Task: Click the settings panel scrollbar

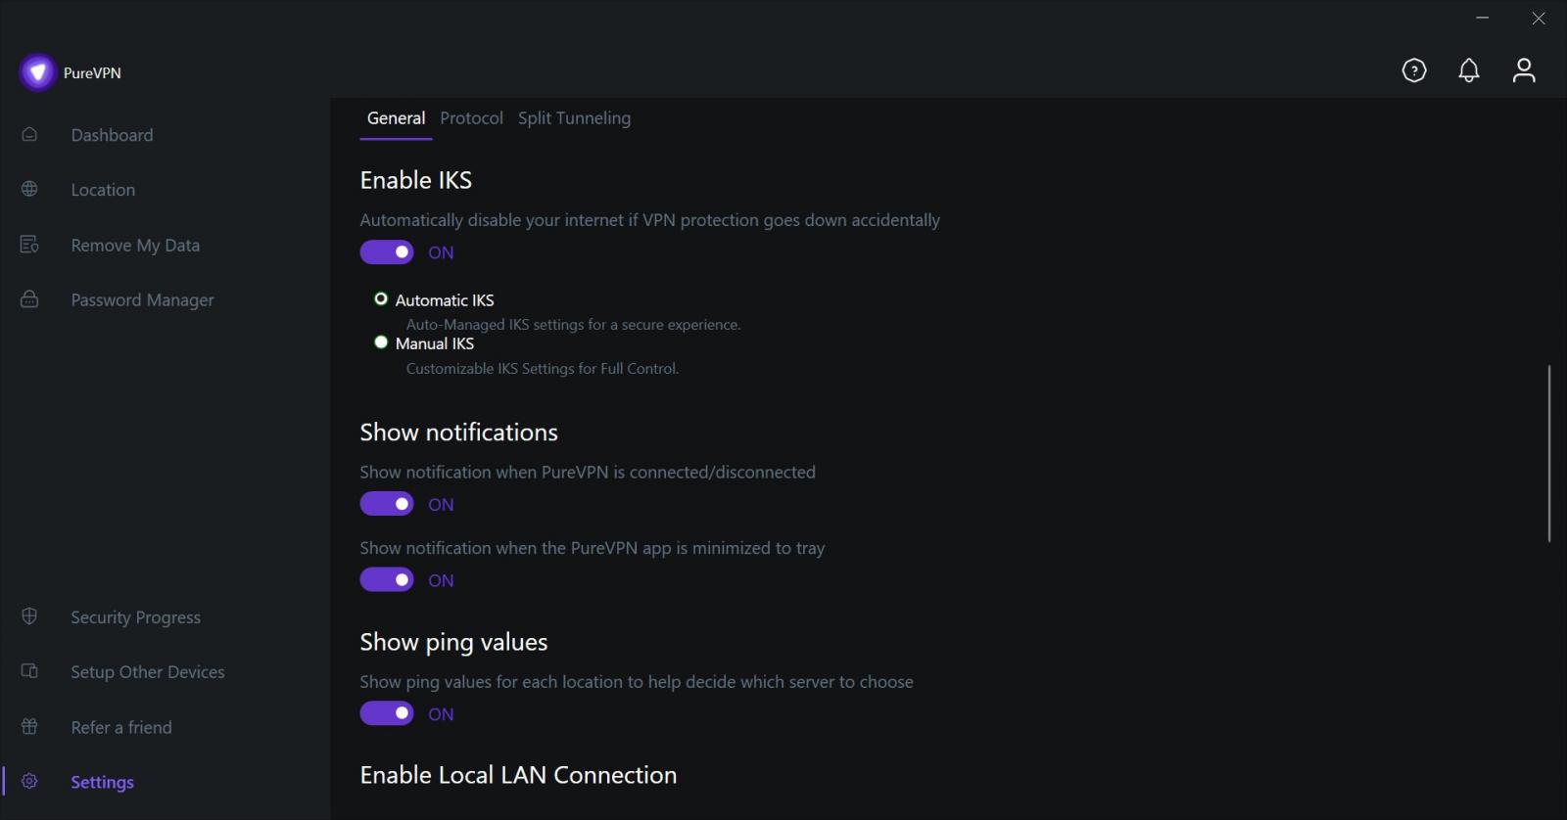Action: coord(1549,453)
